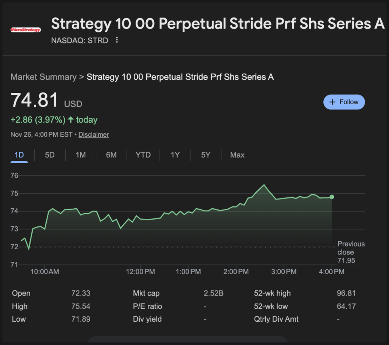The width and height of the screenshot is (389, 345).
Task: Click the 74.81 USD price
Action: coord(35,101)
